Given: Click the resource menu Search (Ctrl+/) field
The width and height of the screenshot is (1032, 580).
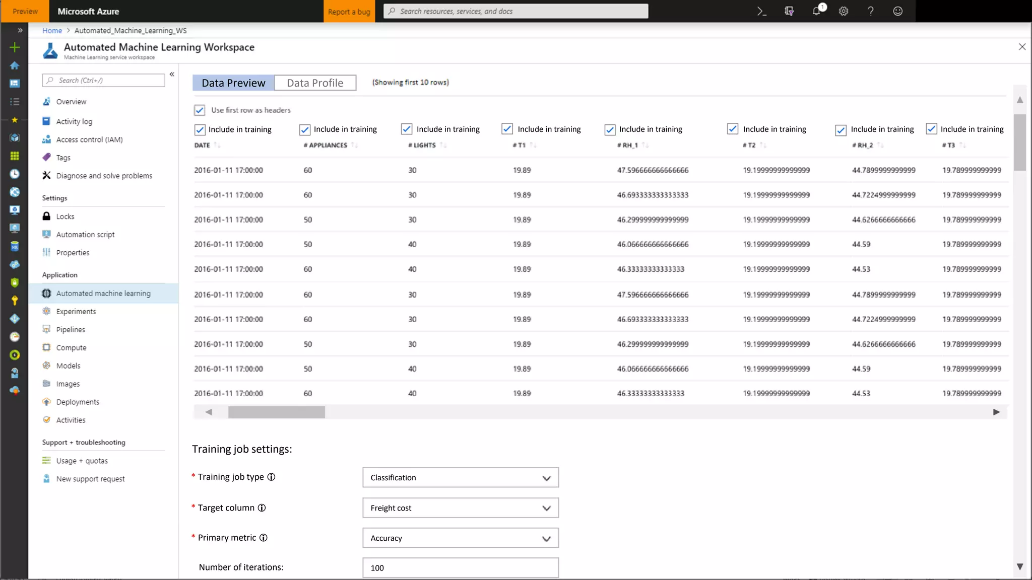Looking at the screenshot, I should pyautogui.click(x=103, y=80).
